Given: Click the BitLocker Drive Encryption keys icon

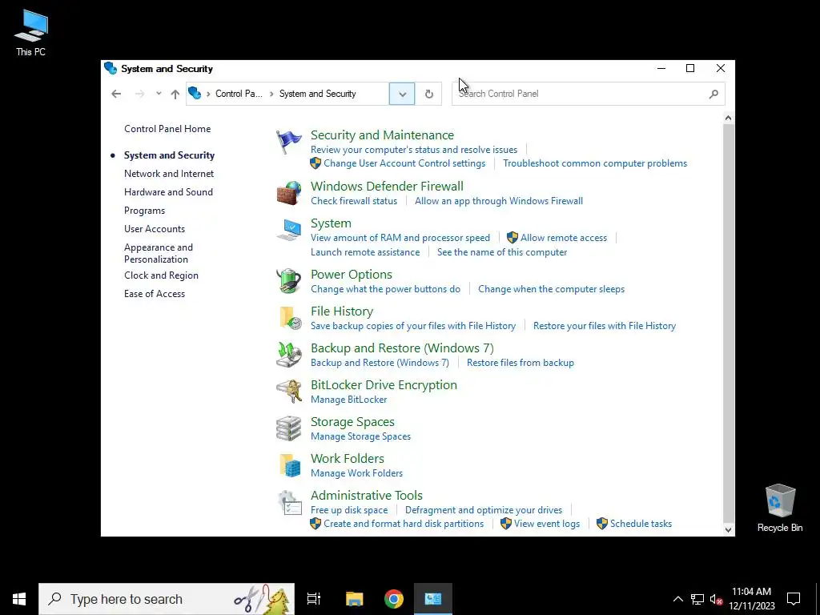Looking at the screenshot, I should (288, 391).
